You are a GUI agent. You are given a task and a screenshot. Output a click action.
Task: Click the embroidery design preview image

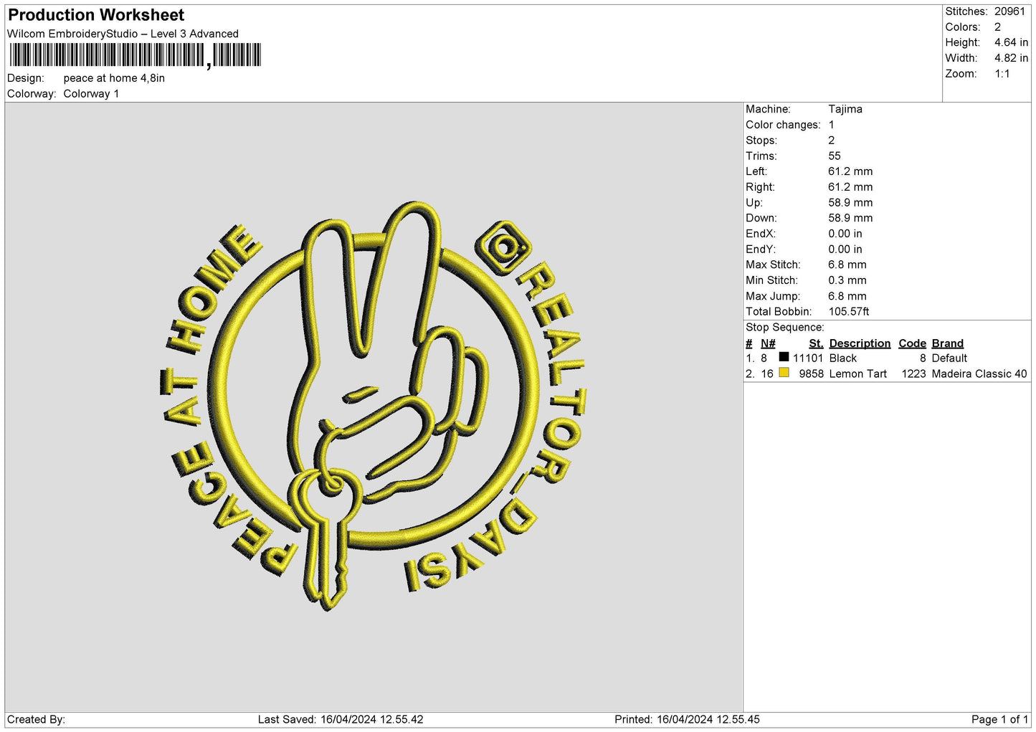coord(374,407)
